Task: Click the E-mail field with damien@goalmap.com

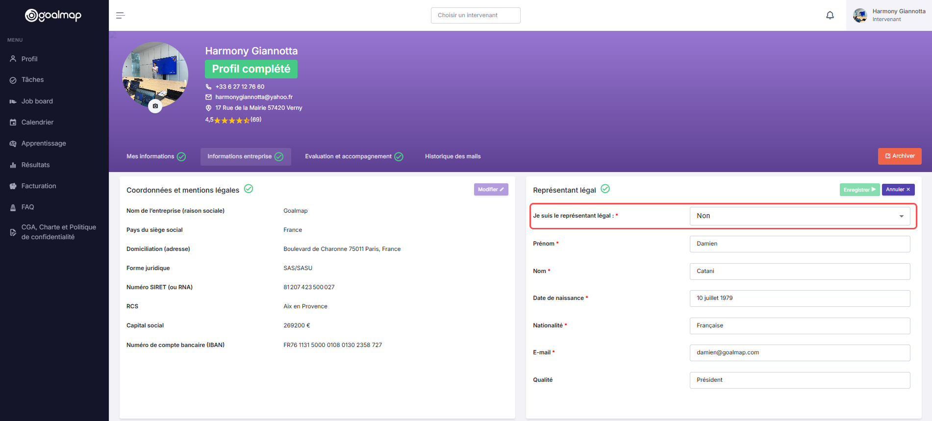Action: (800, 353)
